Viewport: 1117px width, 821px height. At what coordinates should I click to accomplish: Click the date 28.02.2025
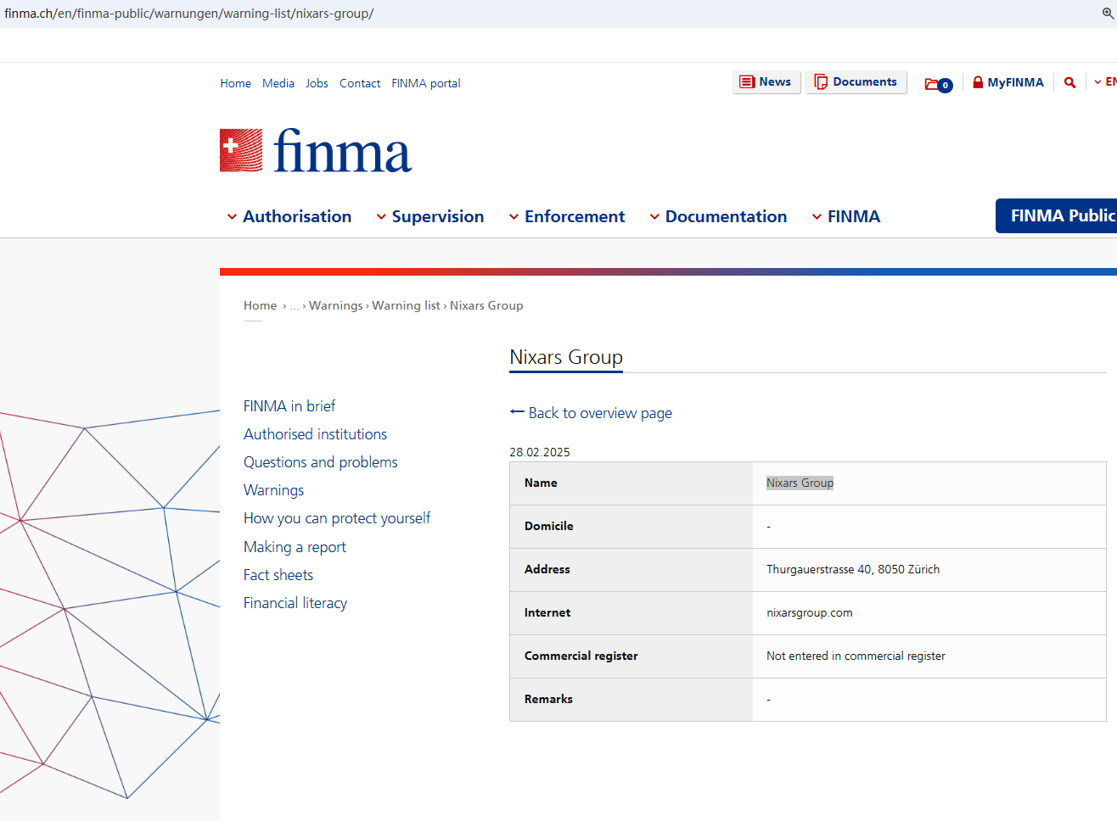point(540,452)
